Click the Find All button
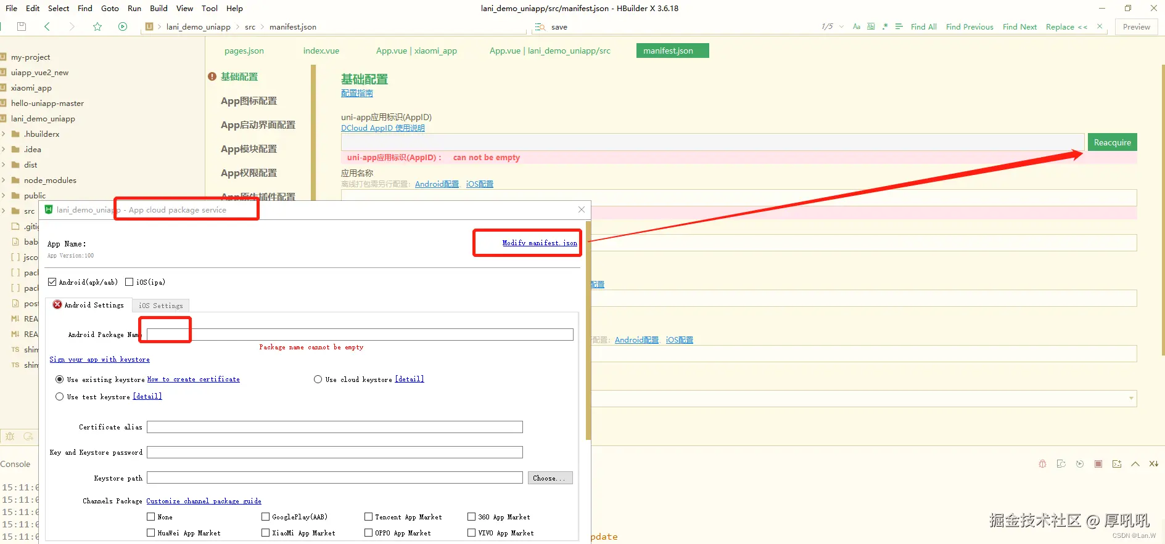The image size is (1165, 544). point(923,26)
